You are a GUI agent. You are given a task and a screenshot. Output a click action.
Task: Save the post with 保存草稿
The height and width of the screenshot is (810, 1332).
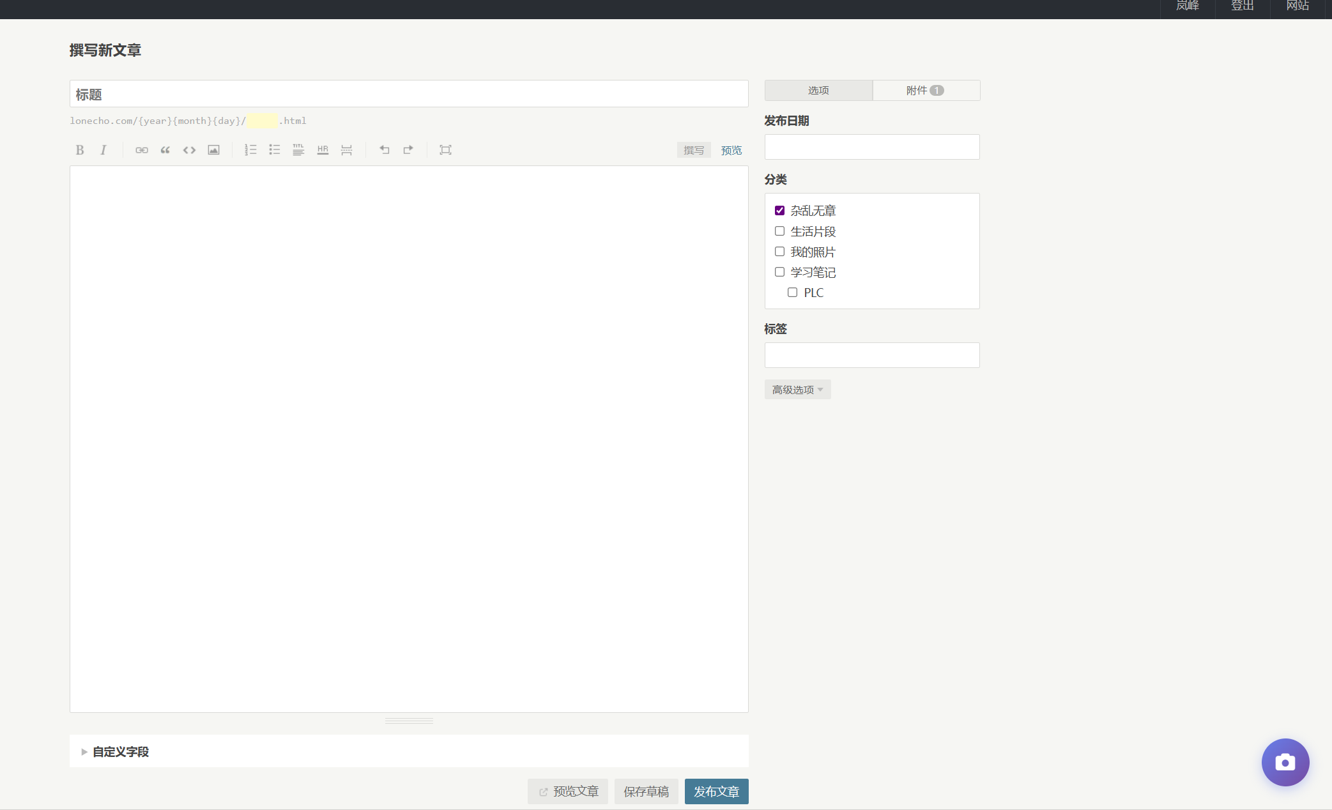click(646, 791)
